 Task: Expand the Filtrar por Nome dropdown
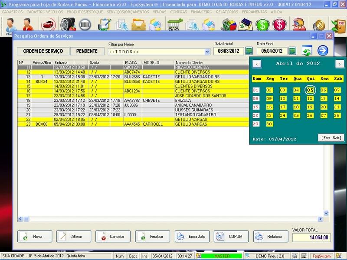(207, 52)
